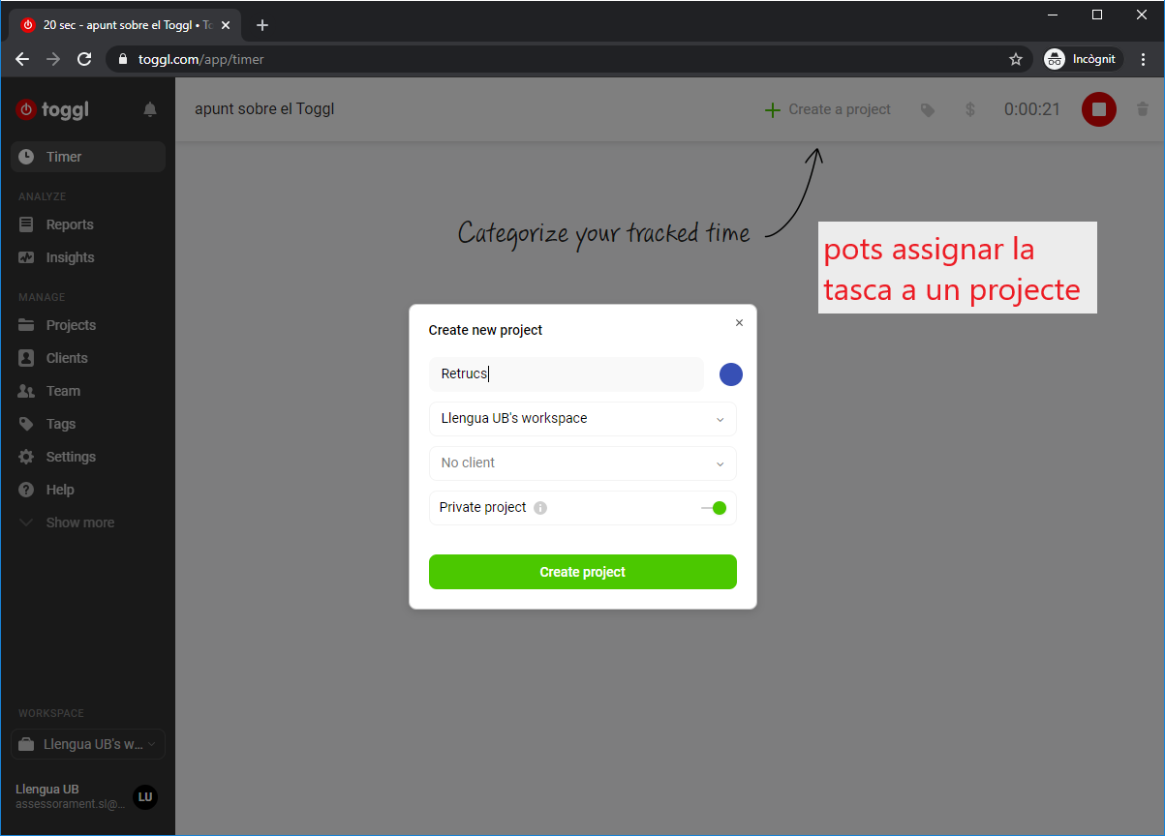The height and width of the screenshot is (836, 1165).
Task: Go to Projects in sidebar
Action: 71,325
